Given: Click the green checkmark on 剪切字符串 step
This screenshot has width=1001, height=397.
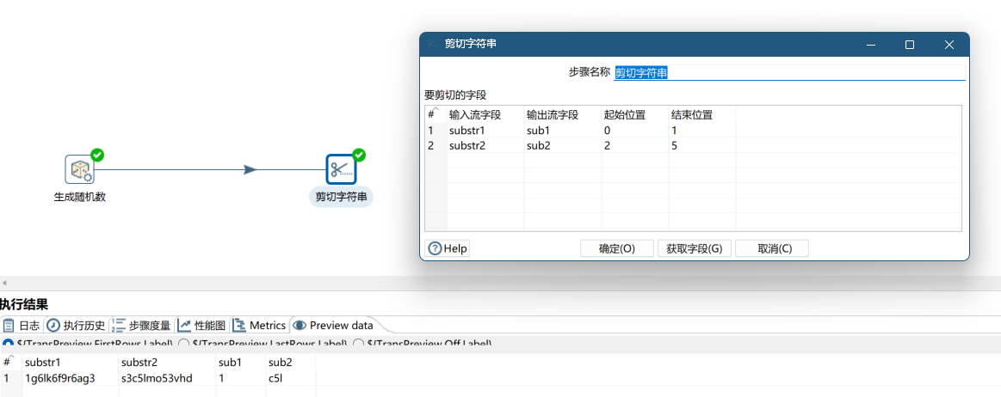Looking at the screenshot, I should 359,155.
